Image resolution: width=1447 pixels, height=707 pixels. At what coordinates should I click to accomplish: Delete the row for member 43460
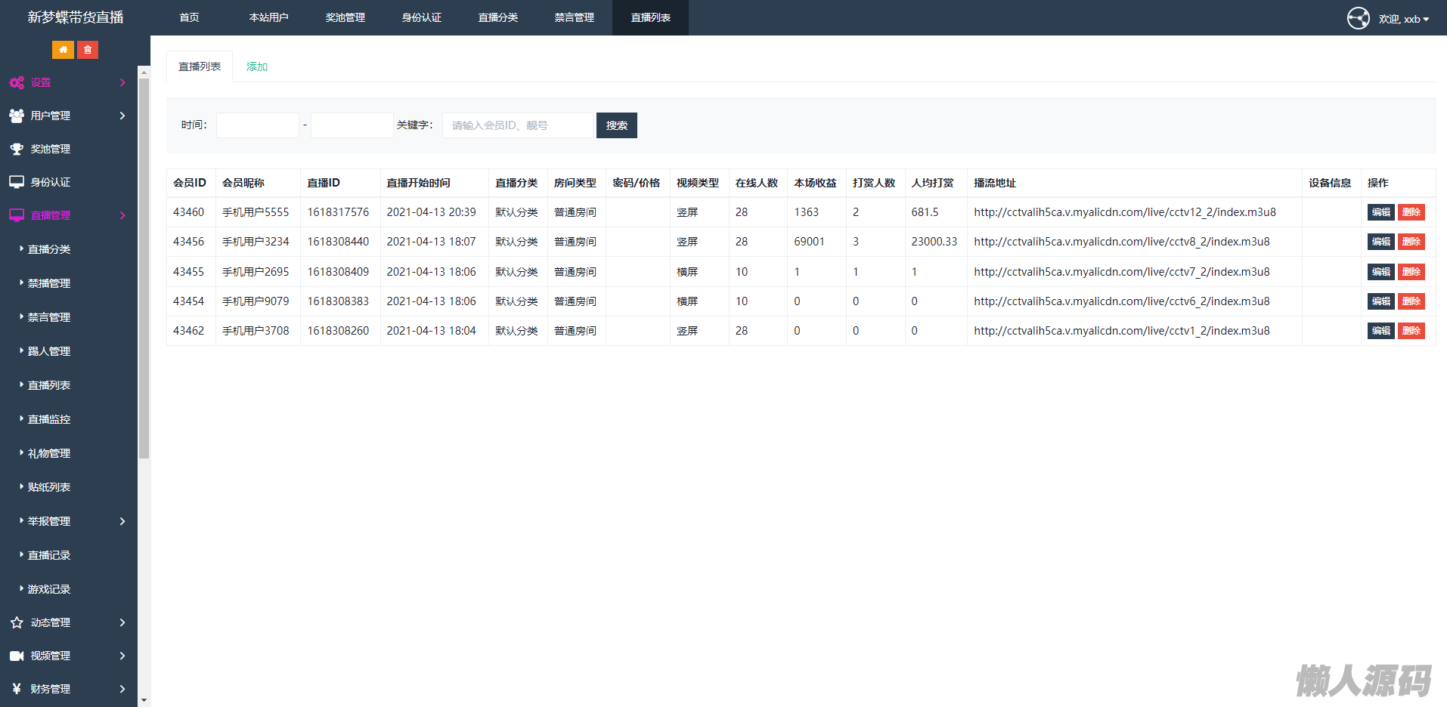(x=1411, y=212)
